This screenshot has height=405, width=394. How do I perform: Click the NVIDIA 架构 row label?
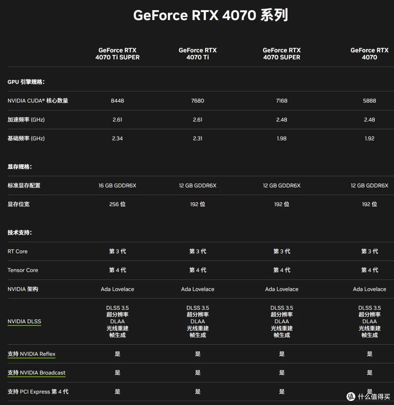click(x=23, y=289)
